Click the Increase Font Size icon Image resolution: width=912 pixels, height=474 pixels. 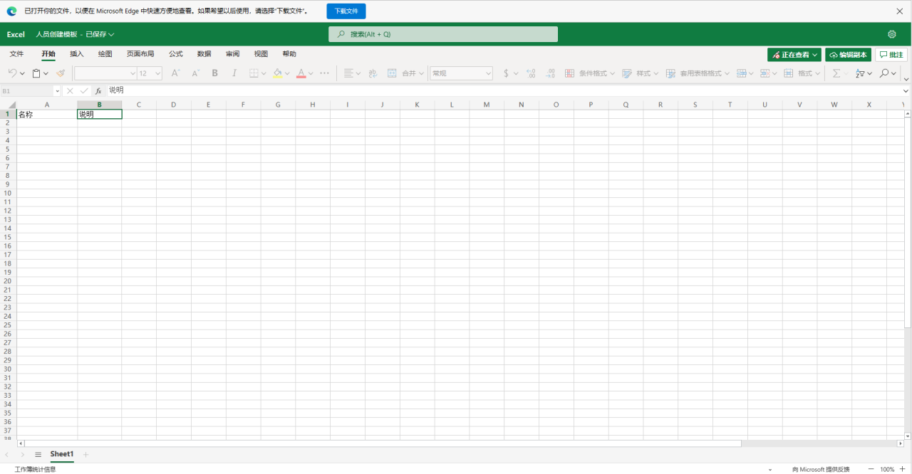point(175,73)
